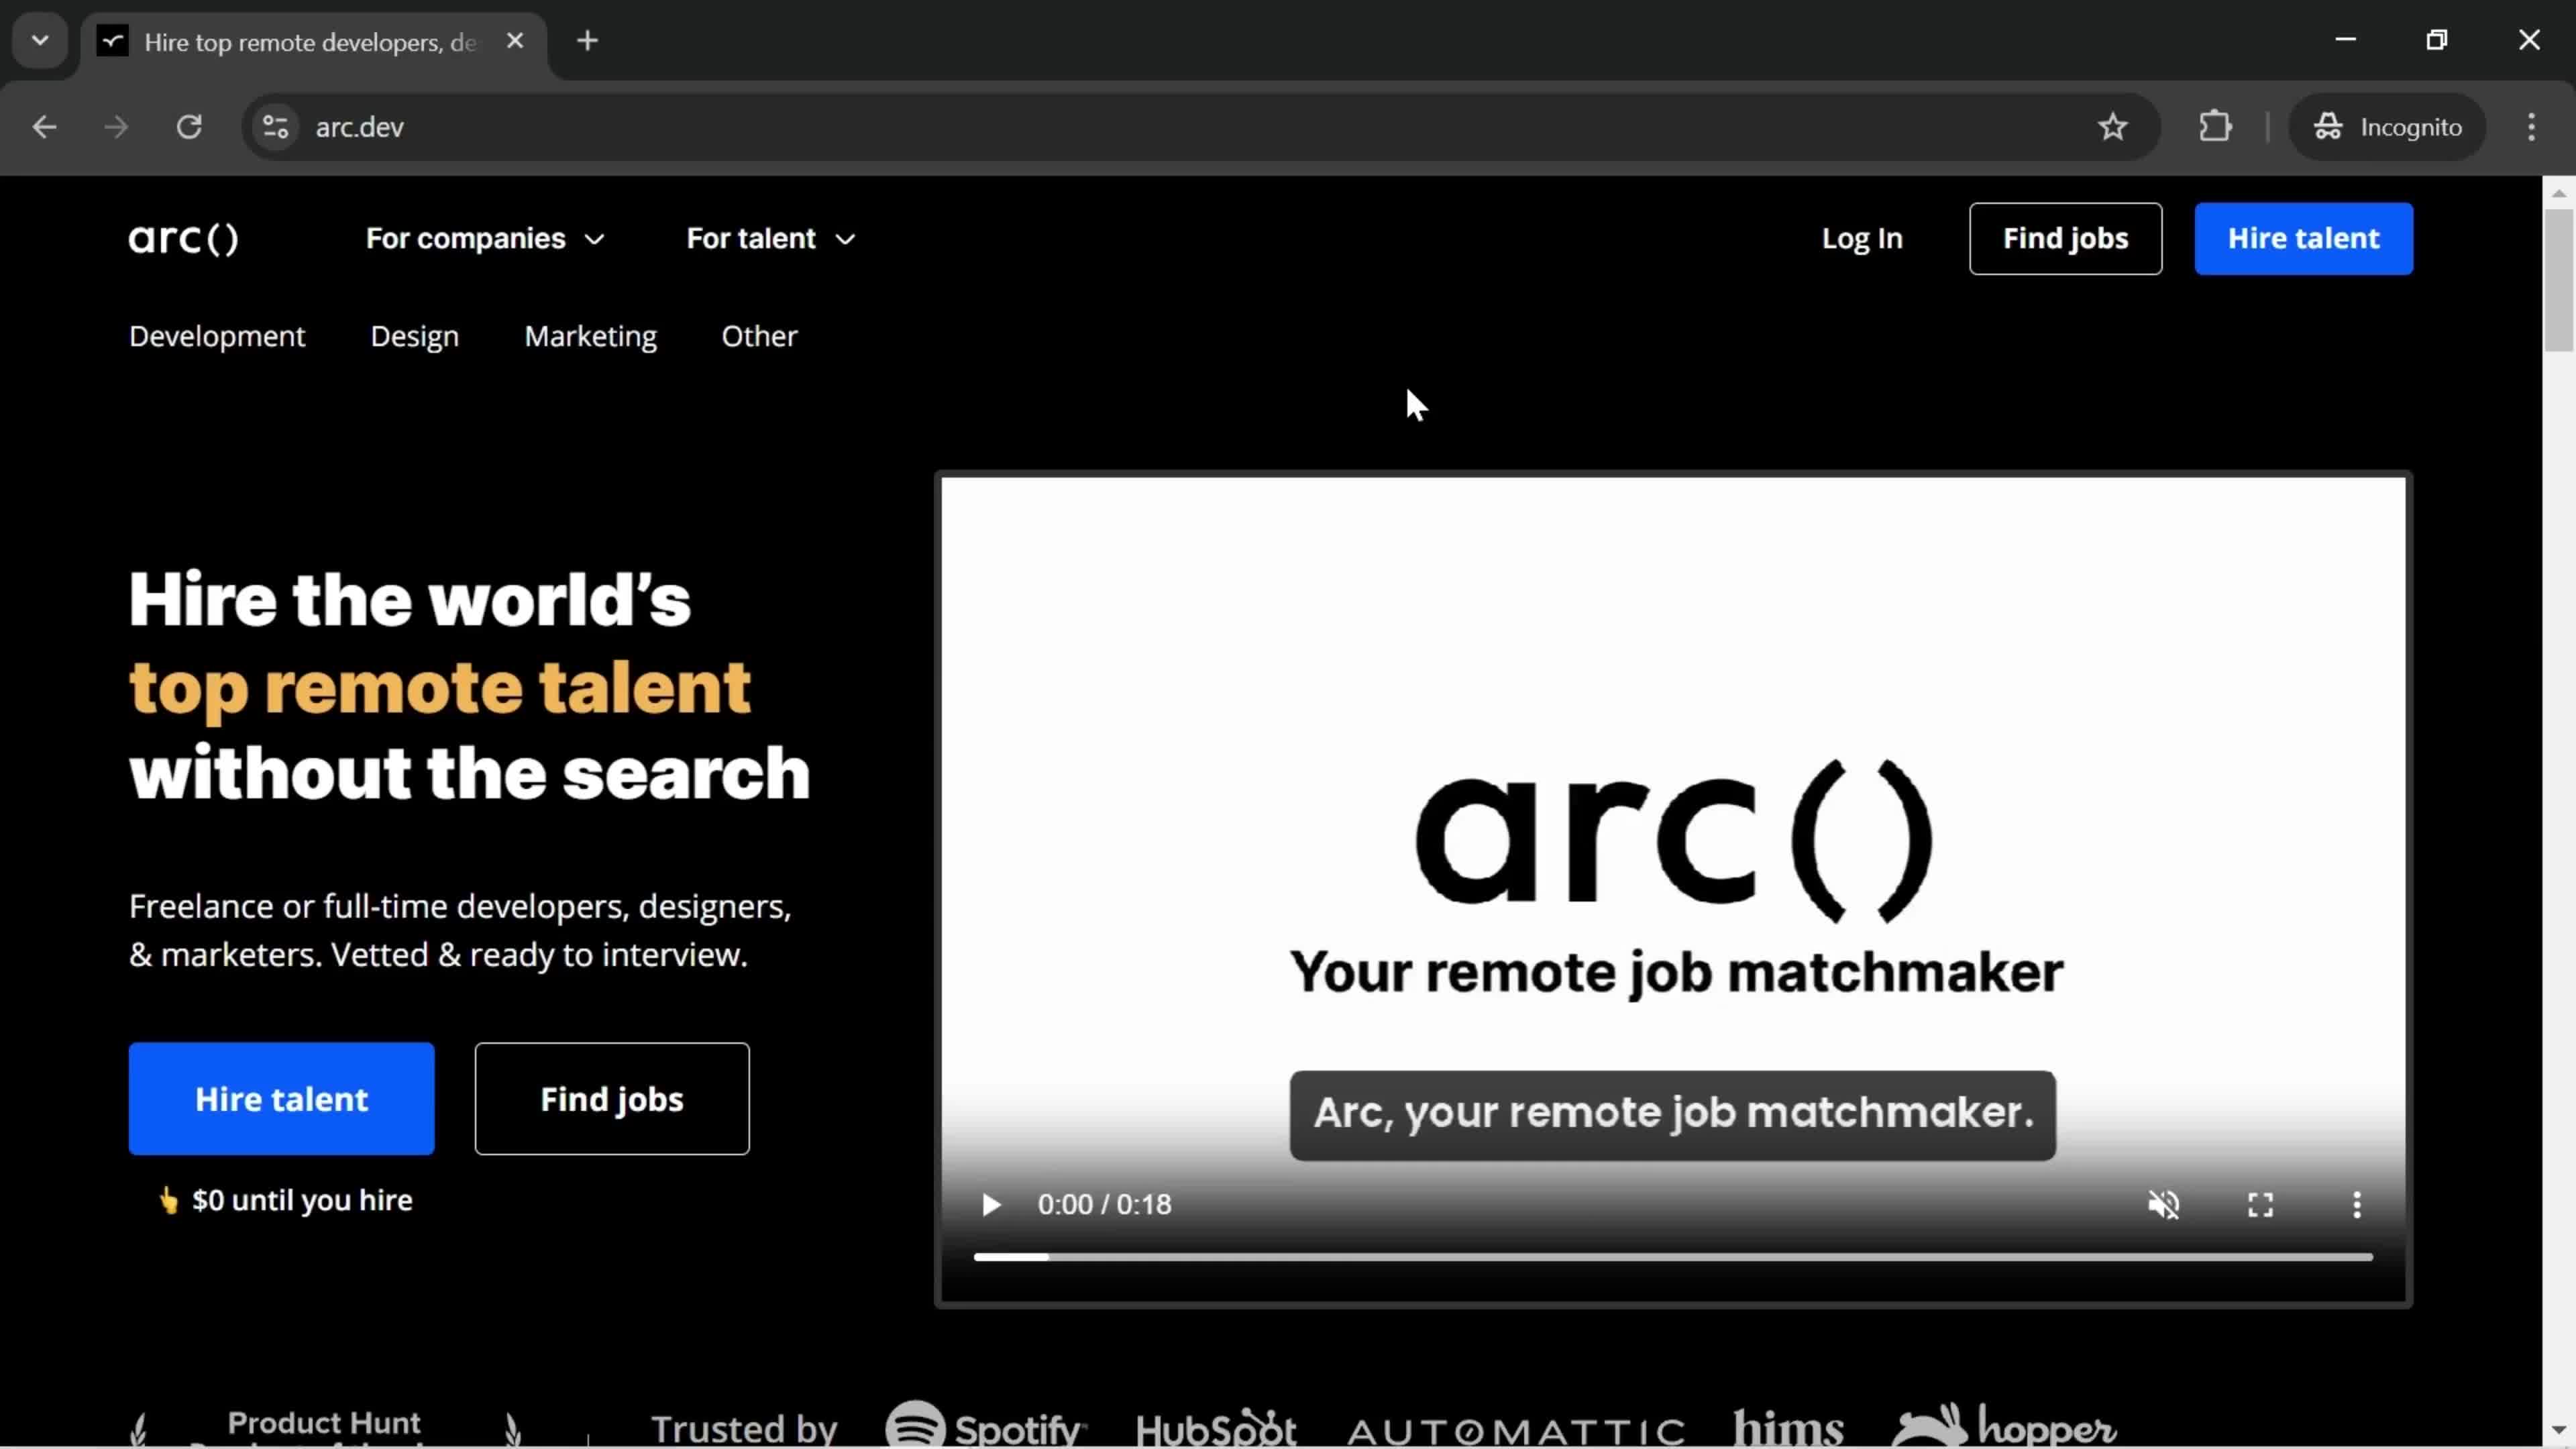Click the Spotify logo
The image size is (2576, 1449).
tap(985, 1426)
